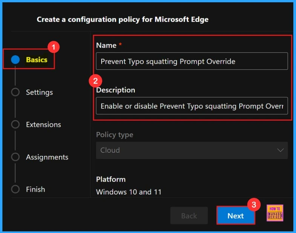Viewport: 296px width, 233px height.
Task: Go to the Settings step
Action: tap(40, 92)
